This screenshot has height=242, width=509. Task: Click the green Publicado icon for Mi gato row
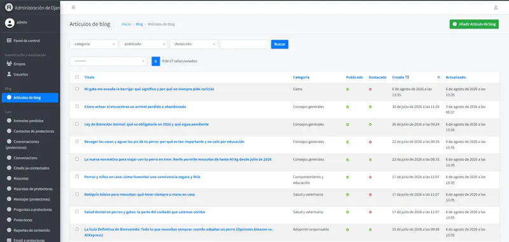[x=347, y=90]
